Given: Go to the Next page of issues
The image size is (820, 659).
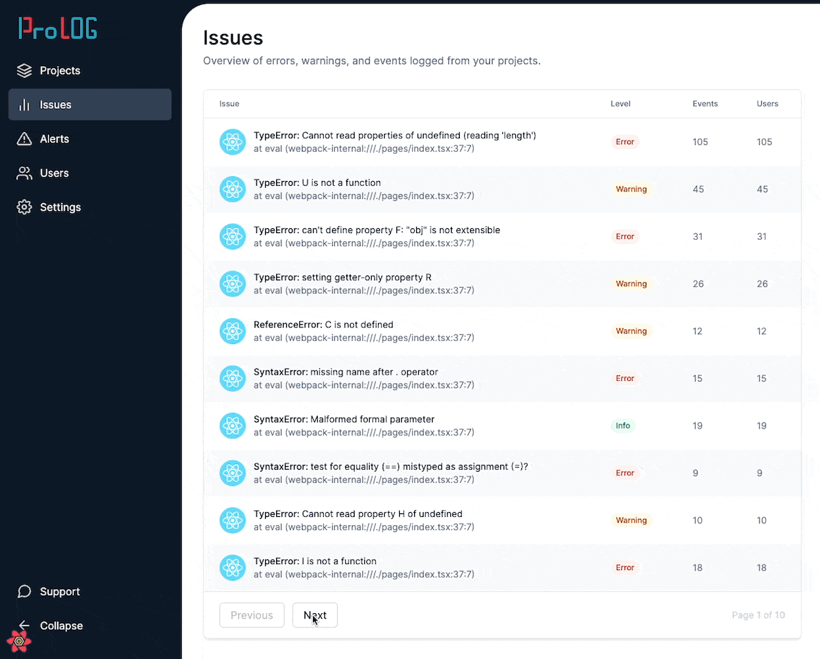Looking at the screenshot, I should click(x=314, y=615).
